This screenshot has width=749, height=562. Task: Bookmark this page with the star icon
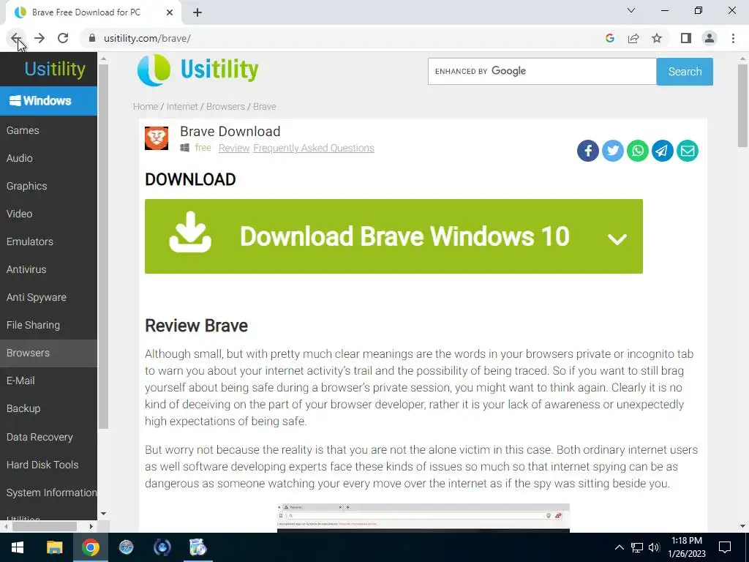click(657, 38)
